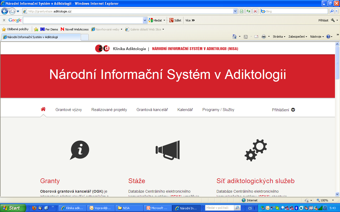340x212 pixels.
Task: Open the Kalendář page
Action: pyautogui.click(x=185, y=110)
